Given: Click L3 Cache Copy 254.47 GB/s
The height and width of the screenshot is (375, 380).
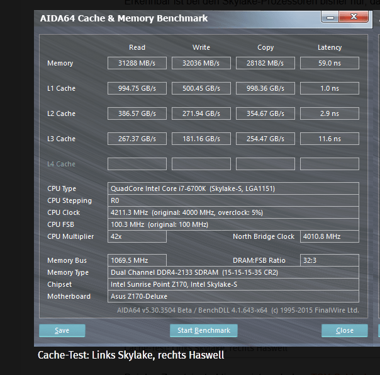Looking at the screenshot, I should (265, 139).
